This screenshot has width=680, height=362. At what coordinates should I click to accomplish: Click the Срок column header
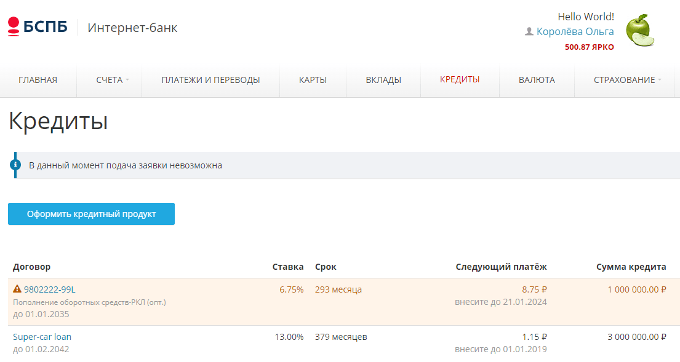tap(326, 267)
